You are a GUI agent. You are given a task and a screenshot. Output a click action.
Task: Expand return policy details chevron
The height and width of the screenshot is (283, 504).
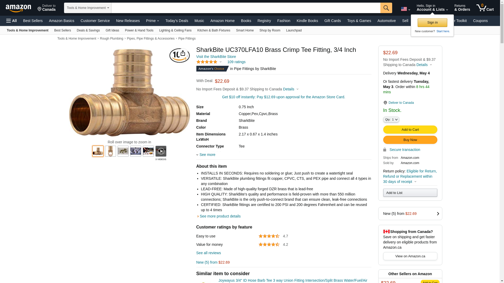tap(415, 182)
